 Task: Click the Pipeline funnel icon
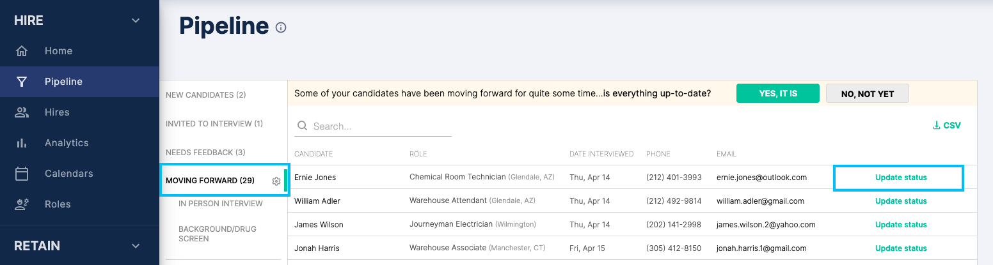22,82
